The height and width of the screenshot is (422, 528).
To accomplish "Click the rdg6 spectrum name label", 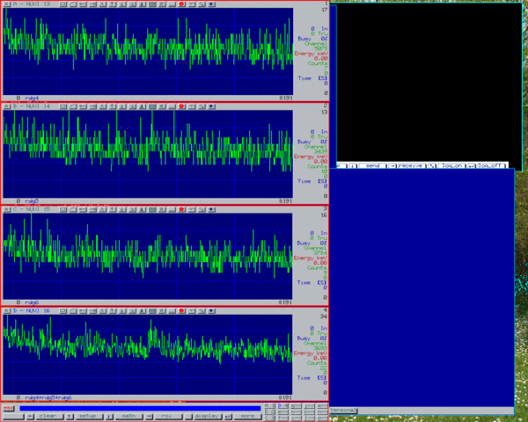I will pyautogui.click(x=32, y=302).
